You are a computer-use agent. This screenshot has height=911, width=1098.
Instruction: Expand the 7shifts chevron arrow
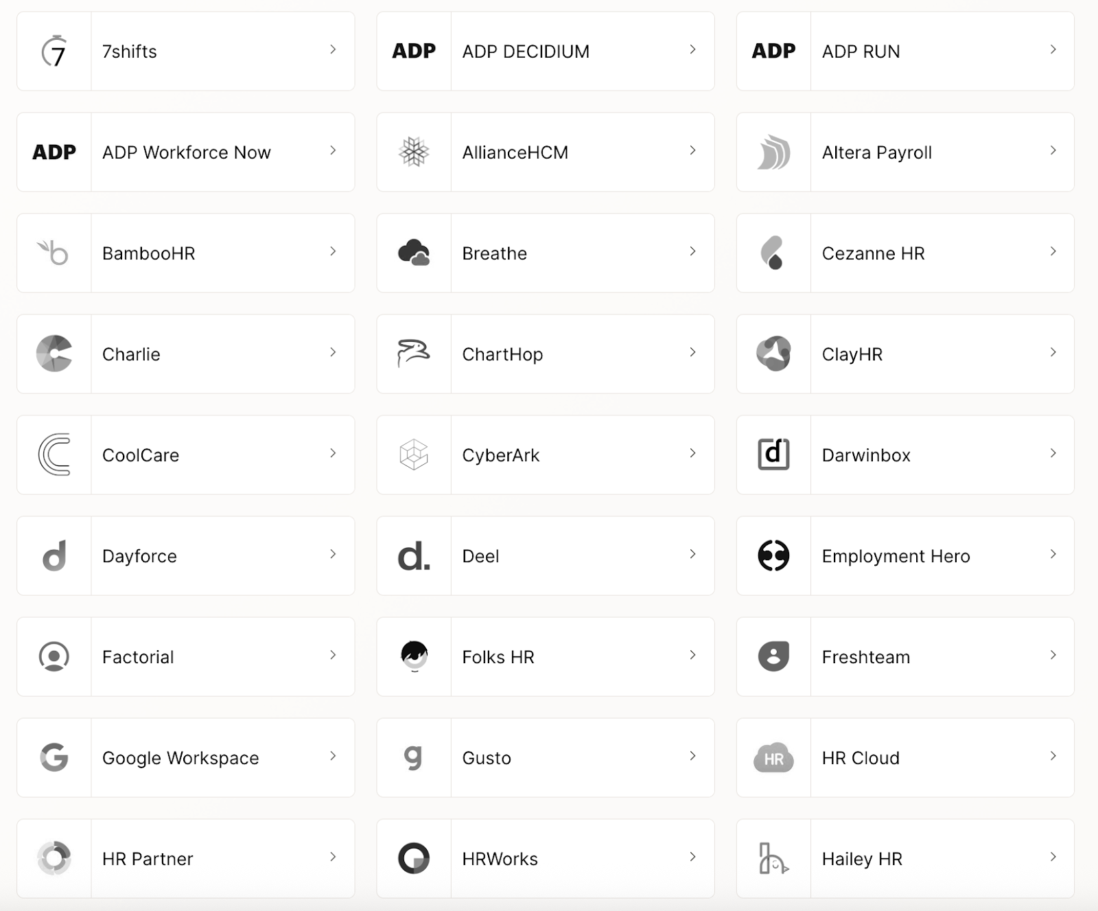(x=333, y=49)
